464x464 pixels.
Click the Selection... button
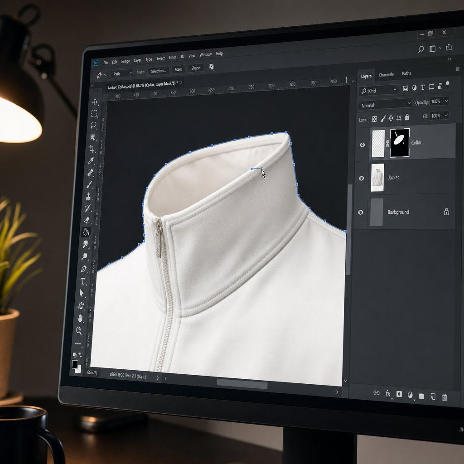pyautogui.click(x=158, y=71)
